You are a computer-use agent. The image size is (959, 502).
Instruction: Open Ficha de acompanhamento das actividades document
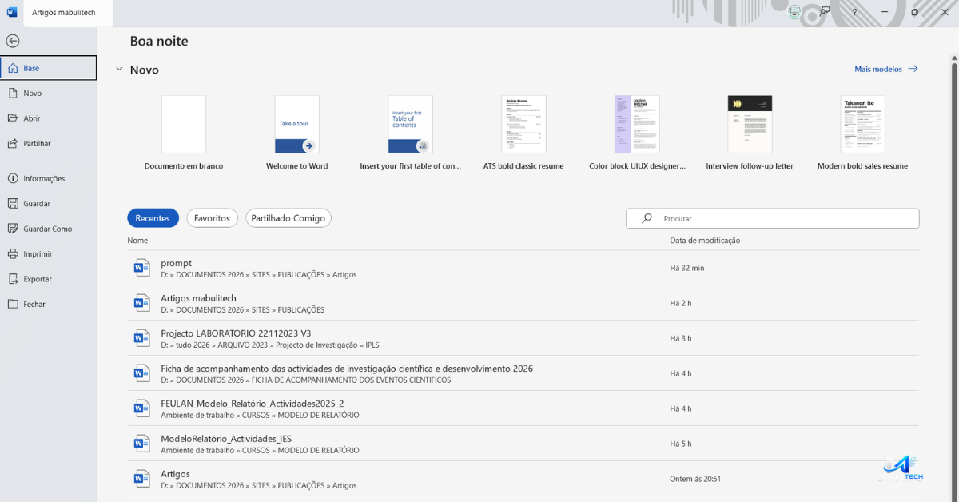pyautogui.click(x=523, y=373)
